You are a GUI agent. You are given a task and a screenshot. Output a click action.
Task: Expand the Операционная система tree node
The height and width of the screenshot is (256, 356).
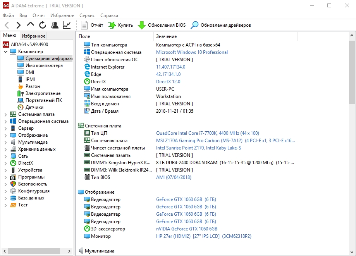tap(6, 122)
